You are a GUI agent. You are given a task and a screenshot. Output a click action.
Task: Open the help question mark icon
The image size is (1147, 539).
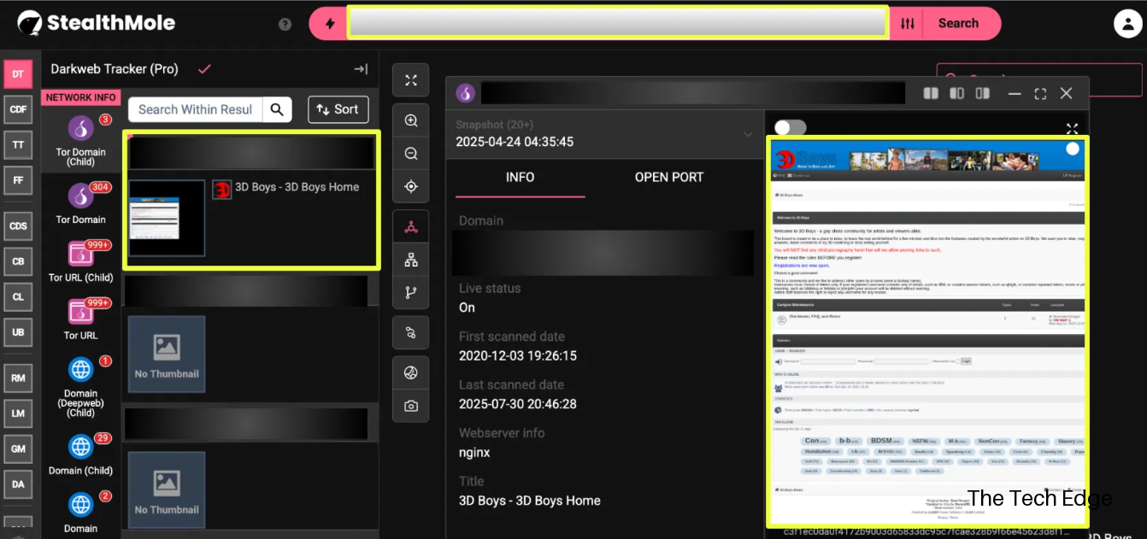click(285, 24)
